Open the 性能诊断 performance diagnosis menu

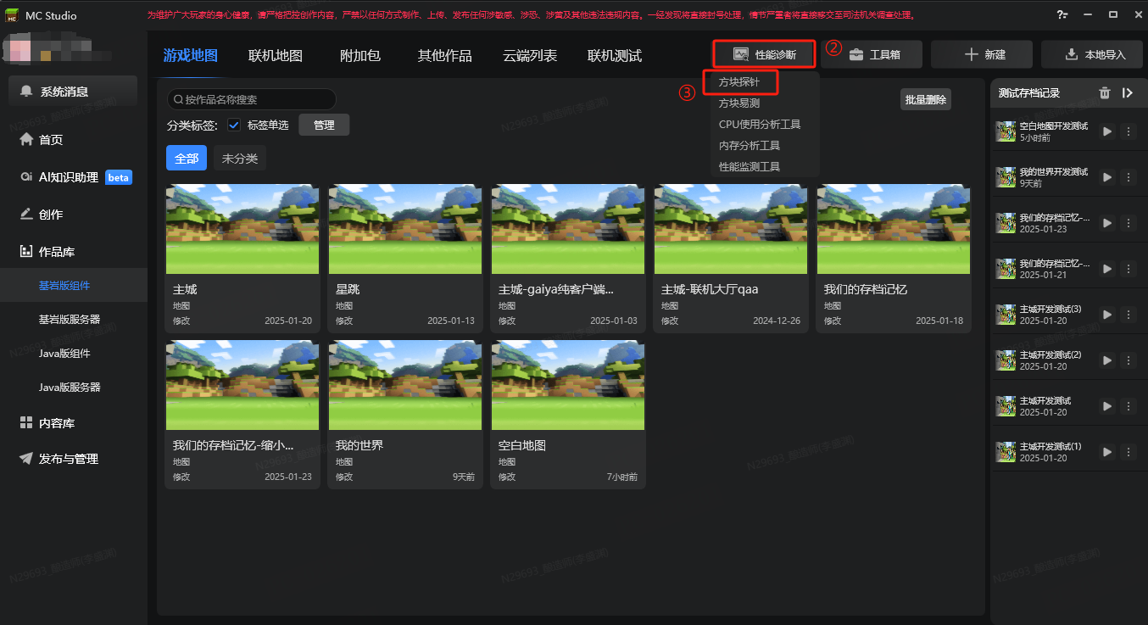[x=764, y=54]
